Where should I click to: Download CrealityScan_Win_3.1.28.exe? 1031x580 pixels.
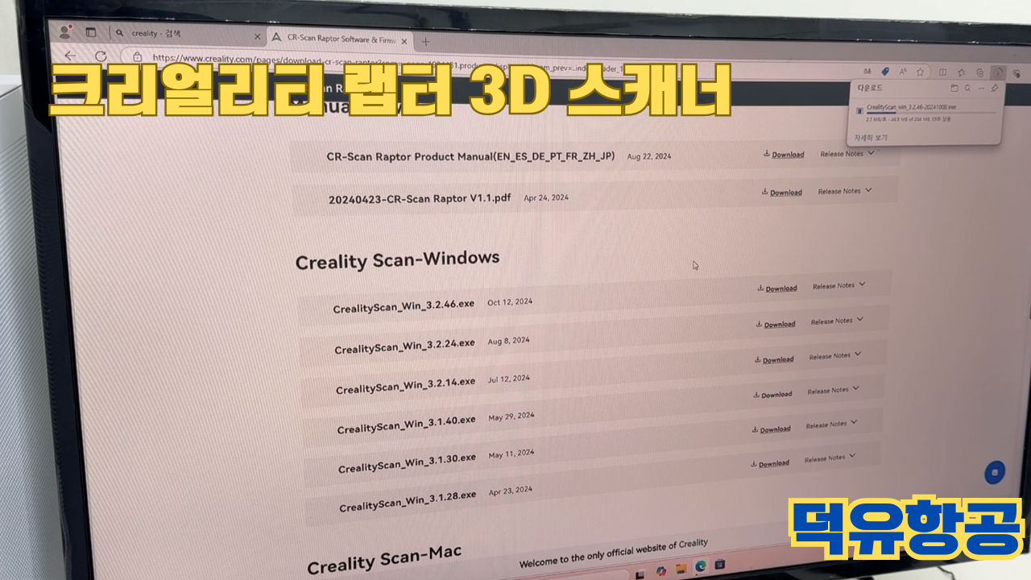[770, 463]
